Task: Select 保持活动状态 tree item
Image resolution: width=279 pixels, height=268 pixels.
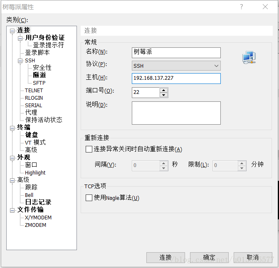Action: coord(44,120)
